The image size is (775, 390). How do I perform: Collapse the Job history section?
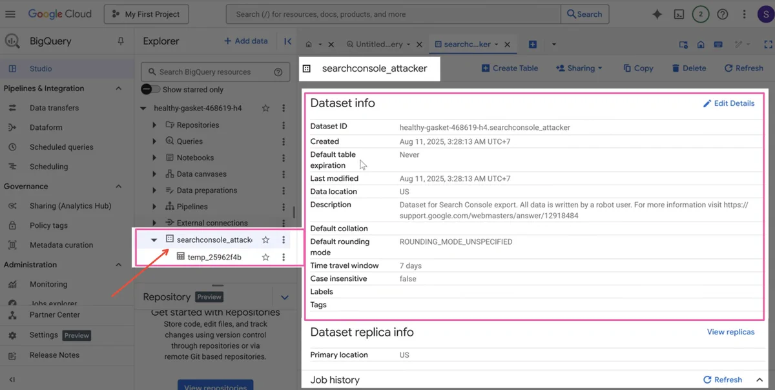click(x=759, y=380)
